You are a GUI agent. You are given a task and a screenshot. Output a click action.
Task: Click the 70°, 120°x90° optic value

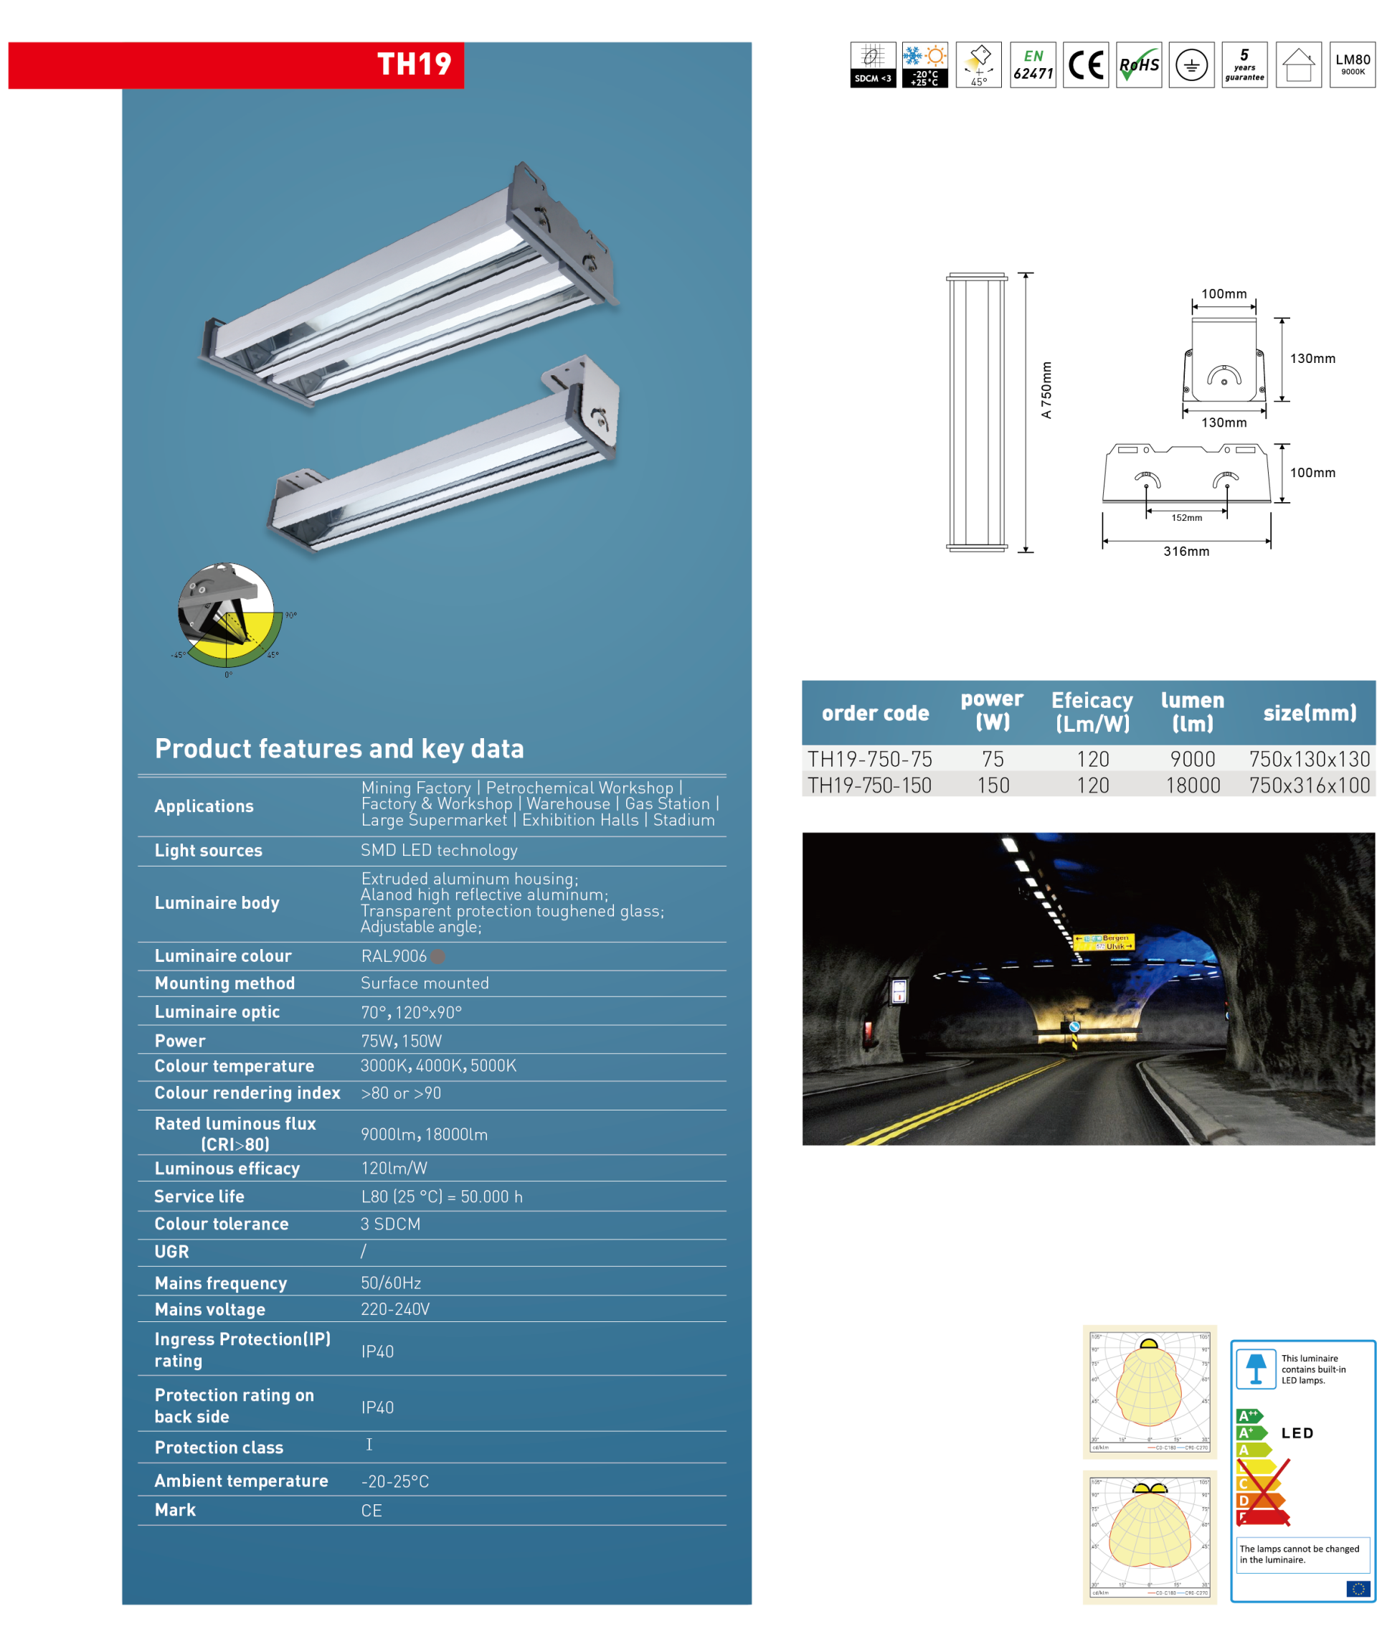pyautogui.click(x=412, y=1012)
